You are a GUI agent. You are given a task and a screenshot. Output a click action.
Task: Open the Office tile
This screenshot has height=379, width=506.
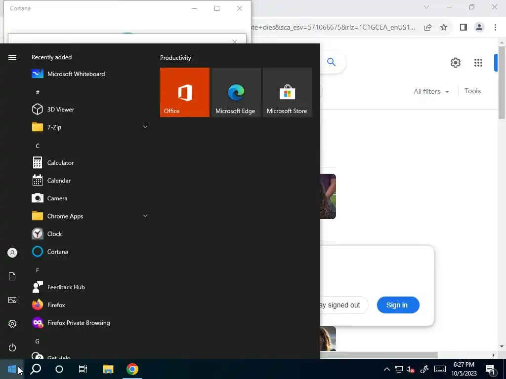185,92
